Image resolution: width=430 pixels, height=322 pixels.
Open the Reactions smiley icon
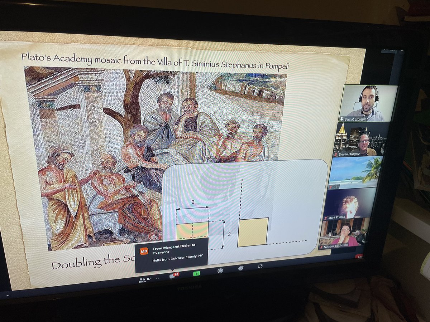(x=241, y=268)
